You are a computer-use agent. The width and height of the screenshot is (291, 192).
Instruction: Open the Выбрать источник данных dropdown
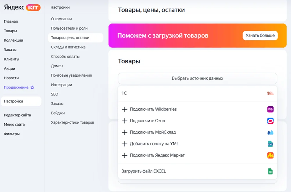198,78
